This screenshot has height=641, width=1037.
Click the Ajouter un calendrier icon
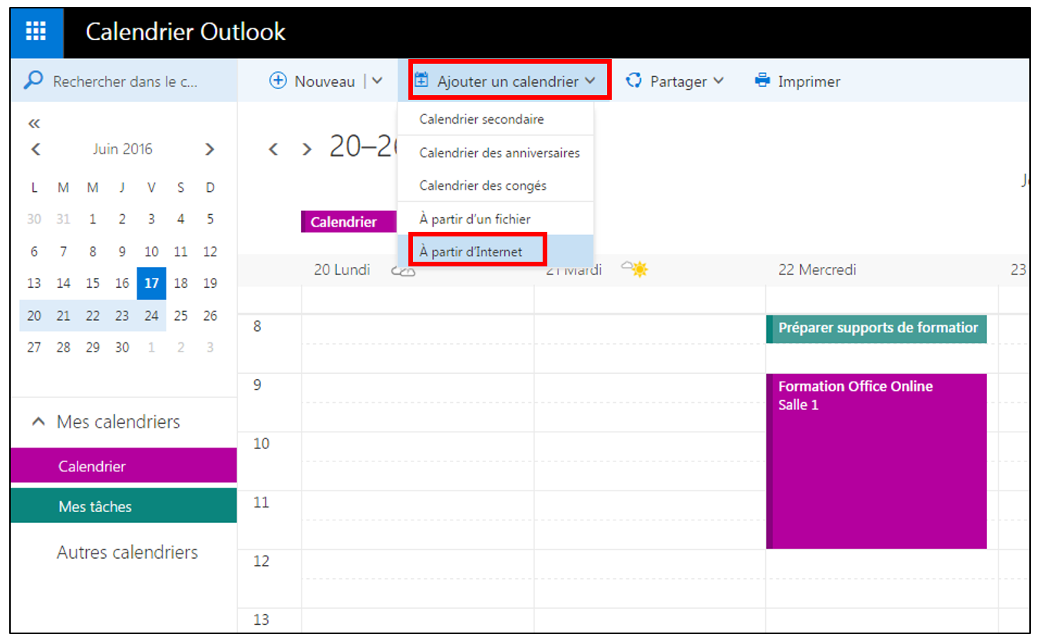click(421, 80)
